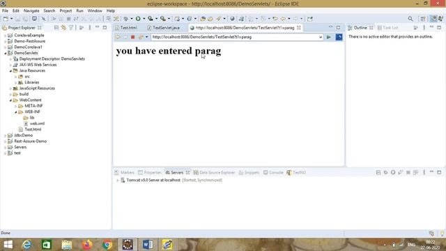Open the File menu

(5, 10)
